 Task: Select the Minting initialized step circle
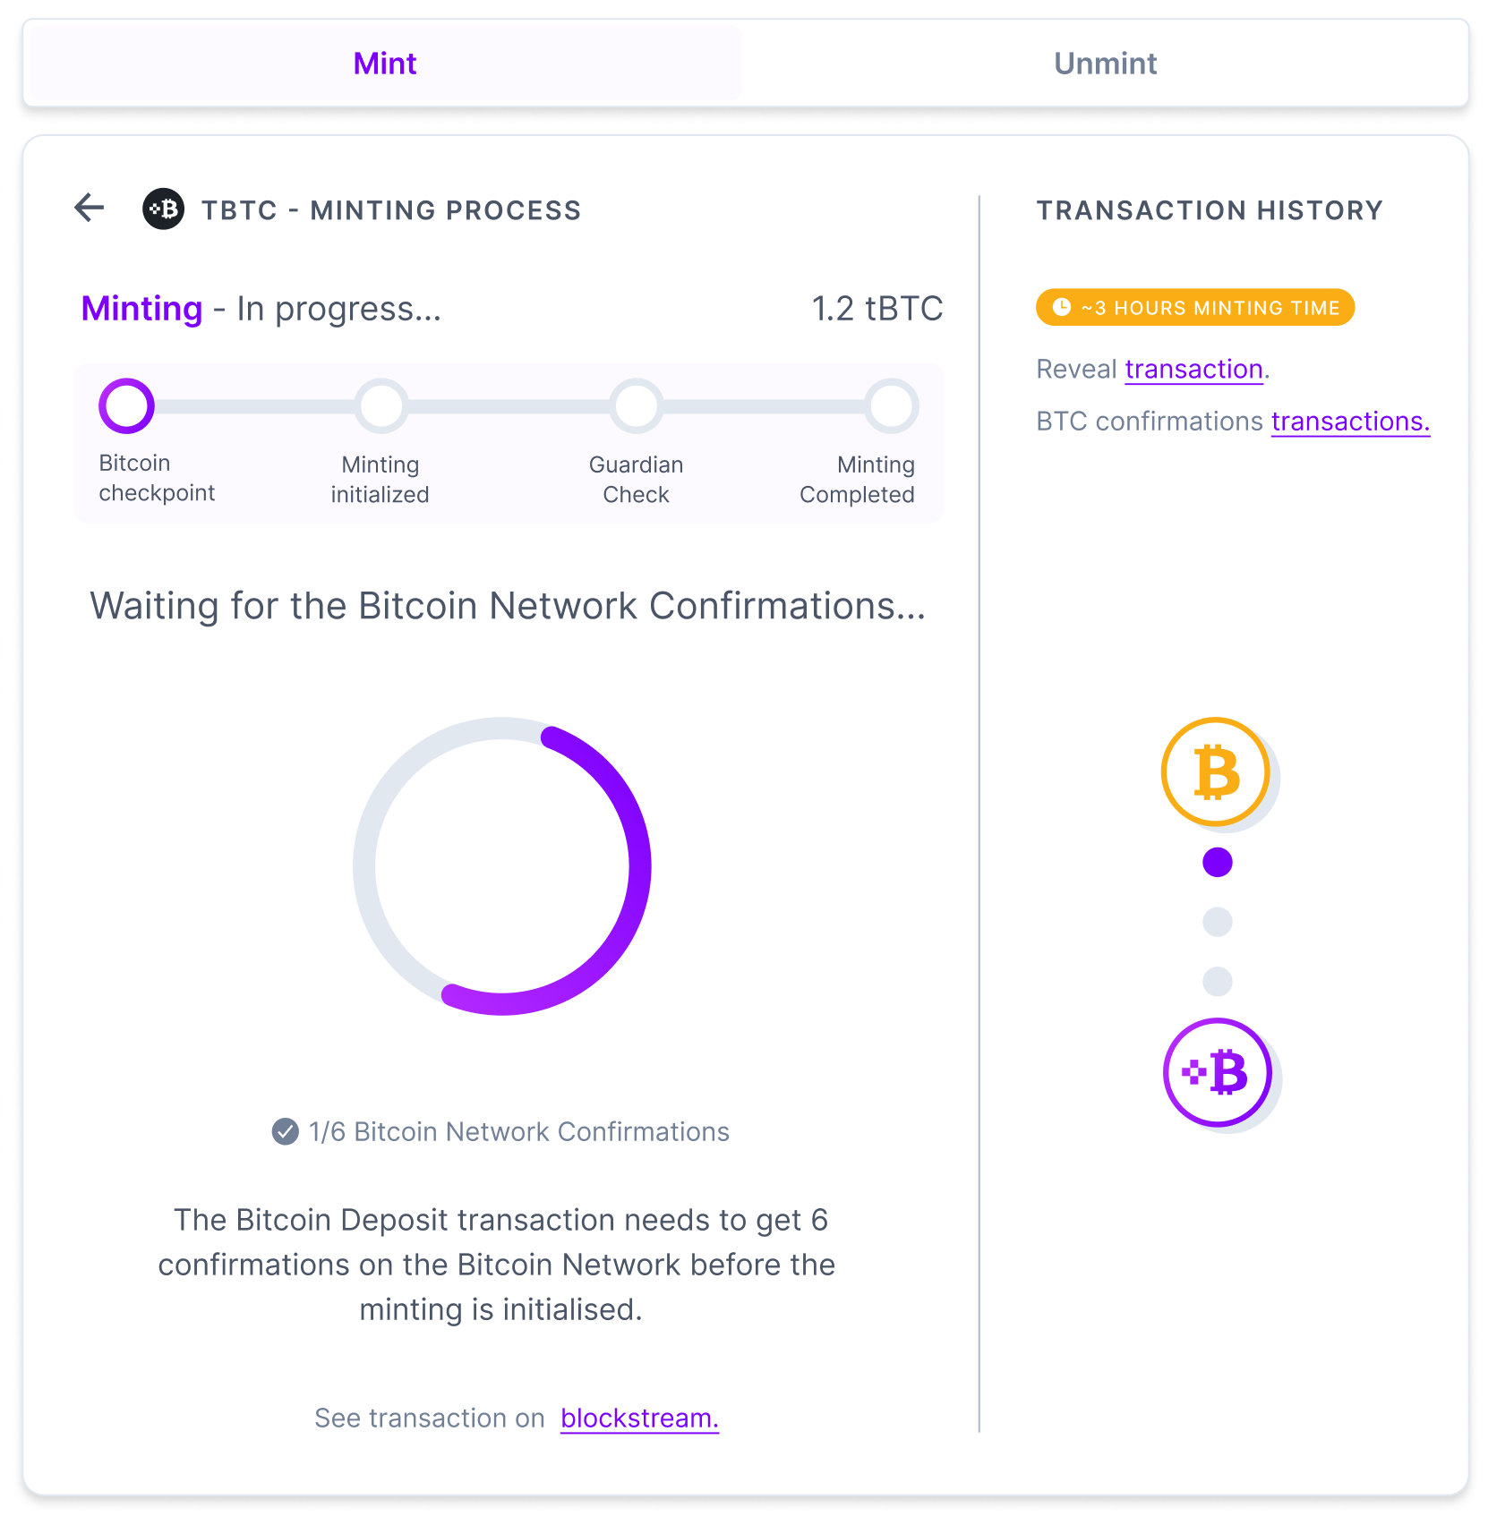tap(381, 405)
